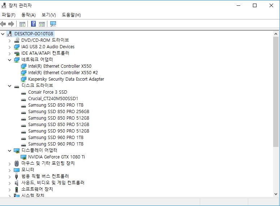
Task: Collapse the 디스플레이 어댑터 category
Action: (x=10, y=151)
